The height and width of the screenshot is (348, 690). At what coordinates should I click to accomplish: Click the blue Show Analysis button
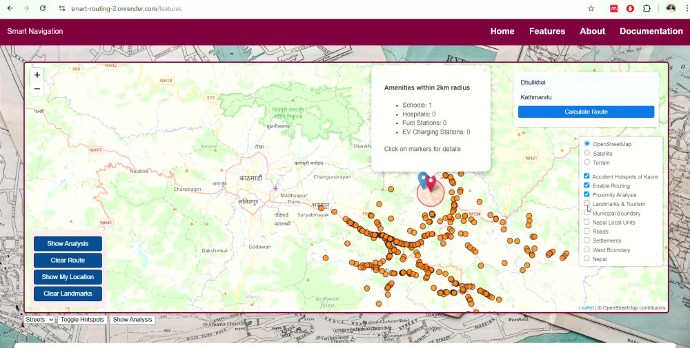click(68, 243)
